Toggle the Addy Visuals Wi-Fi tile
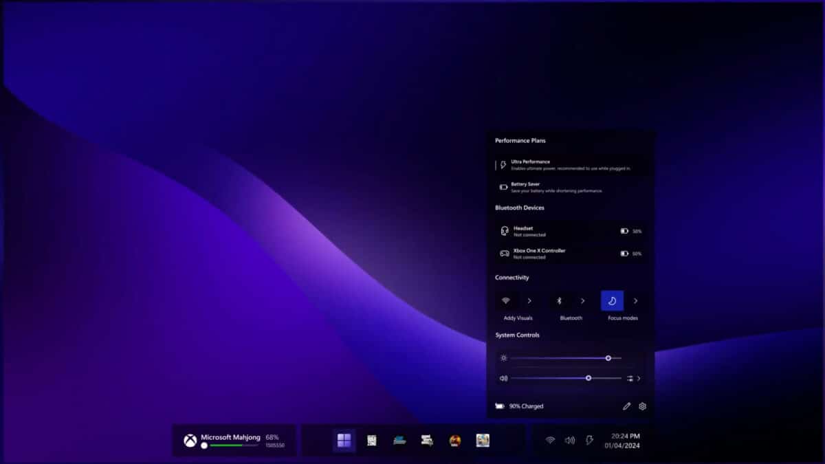825x464 pixels. 507,301
